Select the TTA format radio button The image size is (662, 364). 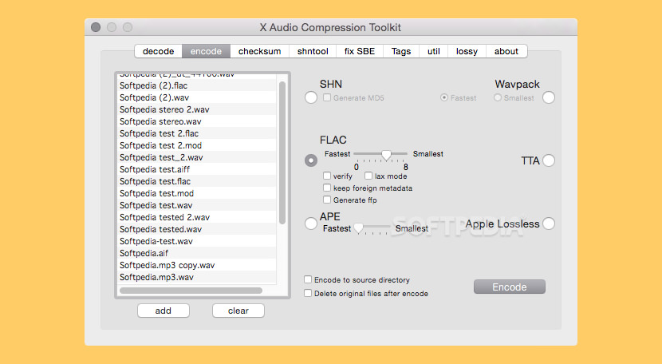click(549, 160)
